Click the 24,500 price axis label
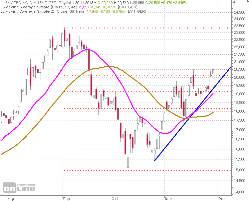This screenshot has width=249, height=201. (x=240, y=12)
